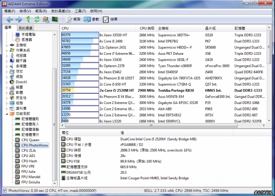Click the 結果 results toolbar button
Screen dimensions: 275x196
110,19
